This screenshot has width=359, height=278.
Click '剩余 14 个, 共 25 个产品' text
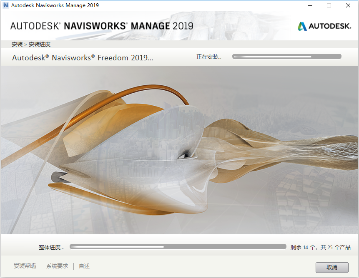click(320, 247)
